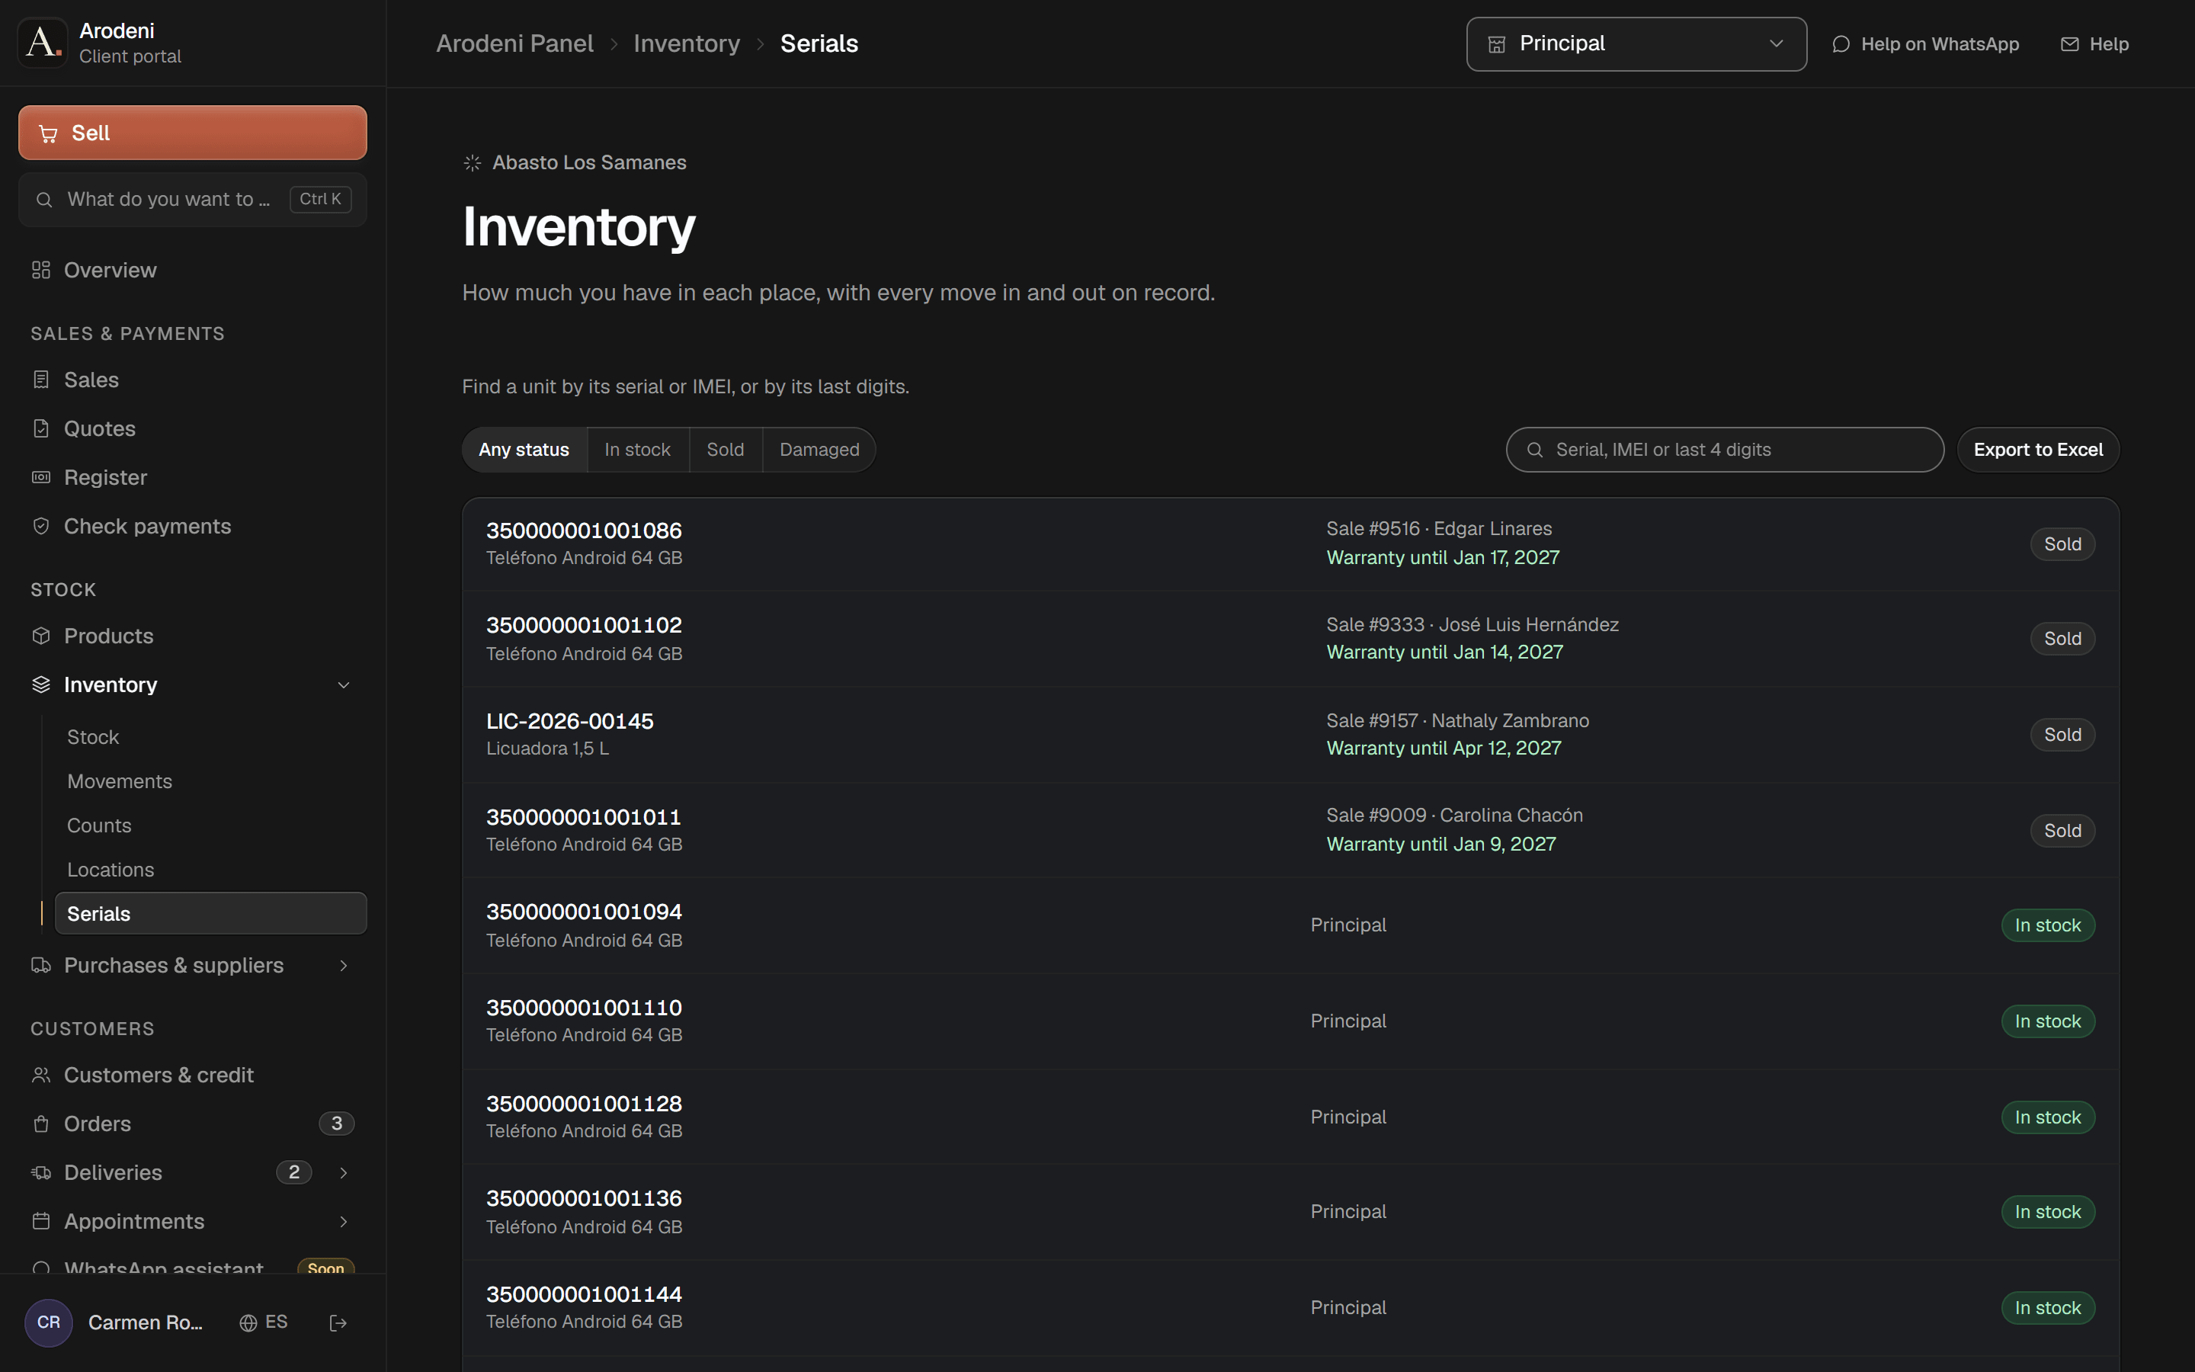Screen dimensions: 2195x1372
Task: Click Export to Excel button
Action: click(2038, 450)
